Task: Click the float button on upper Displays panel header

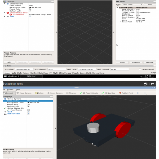Action: (52, 2)
